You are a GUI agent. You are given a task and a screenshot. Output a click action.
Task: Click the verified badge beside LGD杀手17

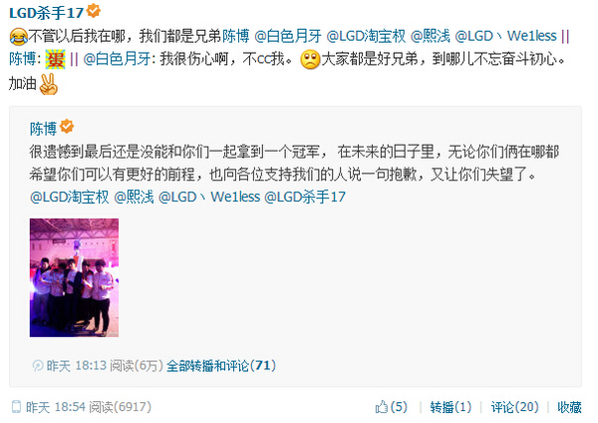(94, 10)
